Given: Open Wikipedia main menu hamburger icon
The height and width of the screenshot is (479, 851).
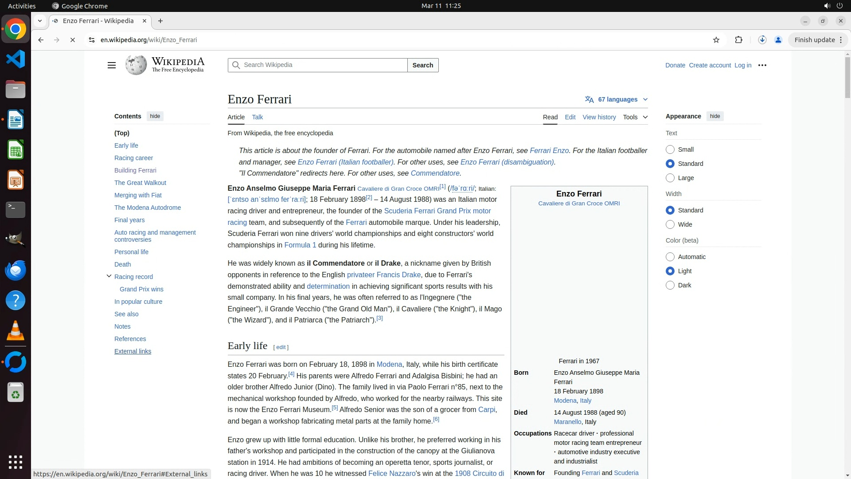Looking at the screenshot, I should point(111,65).
